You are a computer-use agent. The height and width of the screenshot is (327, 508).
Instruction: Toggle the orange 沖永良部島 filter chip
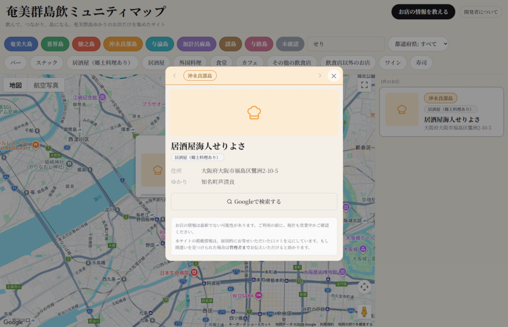coord(123,44)
